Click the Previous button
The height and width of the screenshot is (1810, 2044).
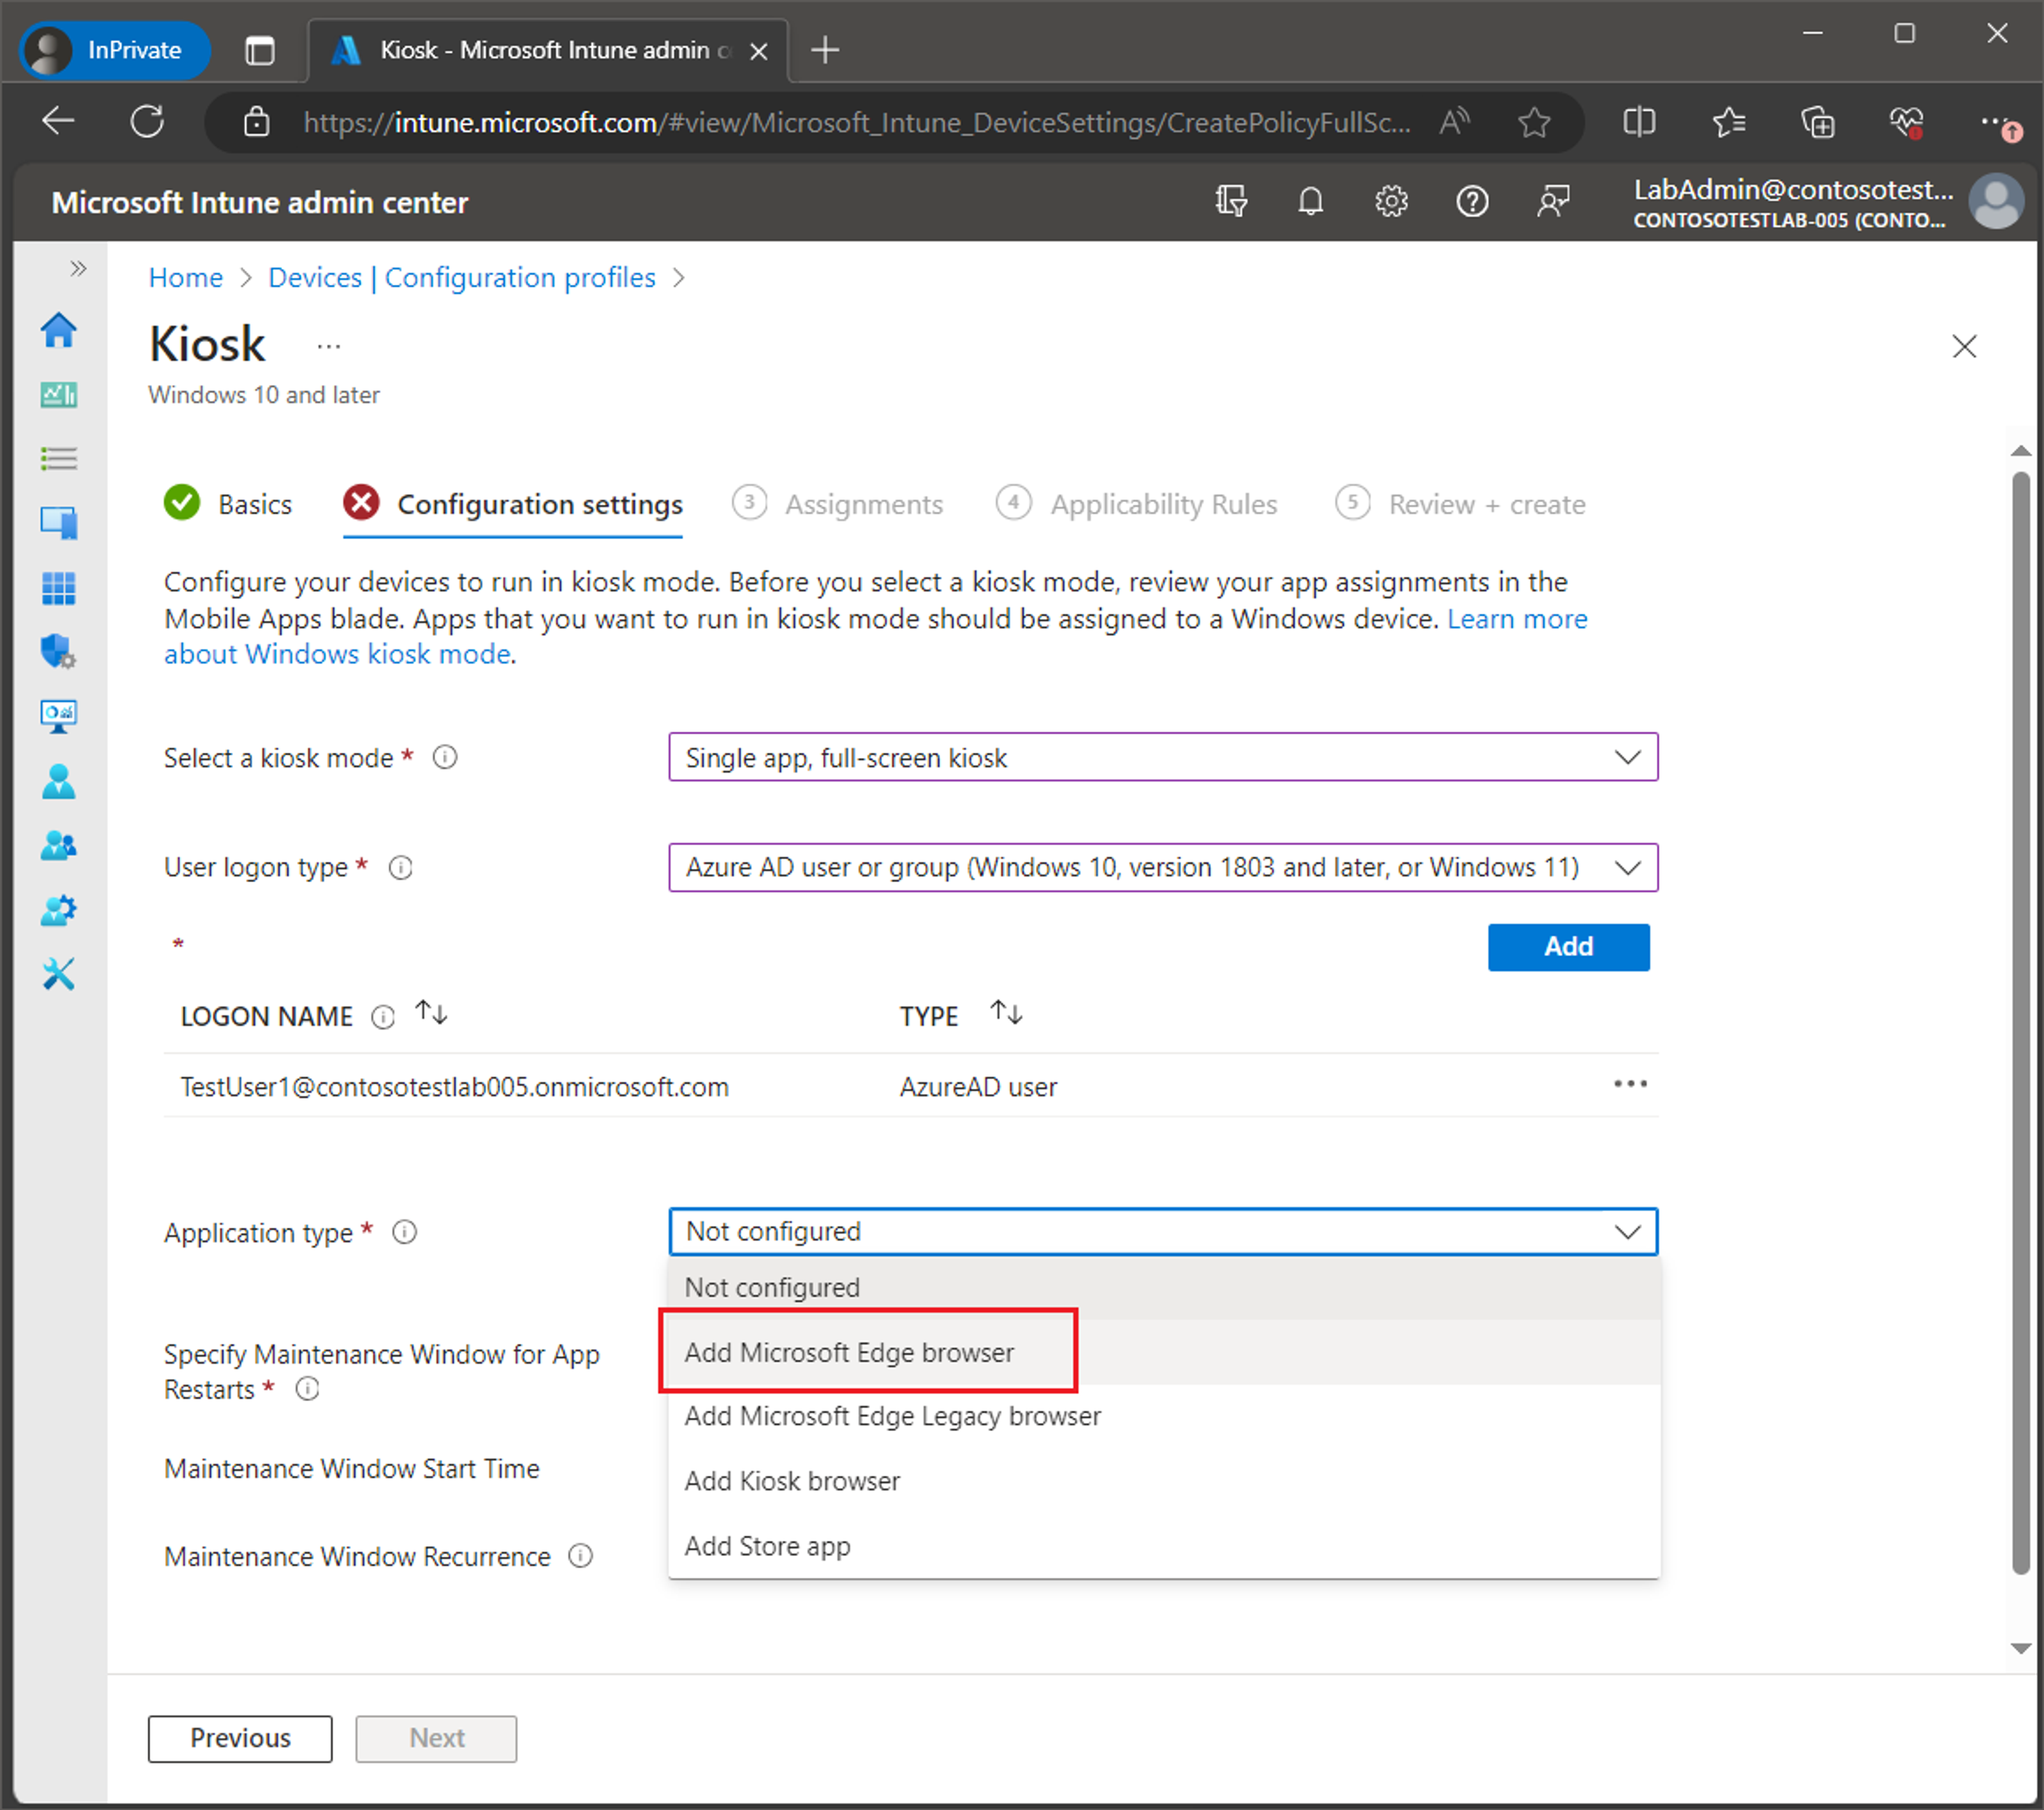(x=240, y=1738)
